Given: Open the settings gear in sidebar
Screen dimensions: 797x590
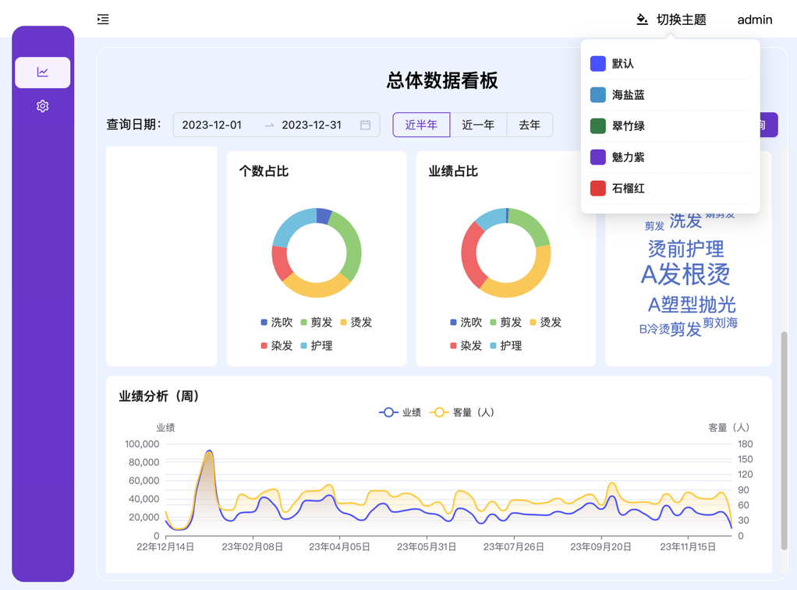Looking at the screenshot, I should pyautogui.click(x=43, y=106).
